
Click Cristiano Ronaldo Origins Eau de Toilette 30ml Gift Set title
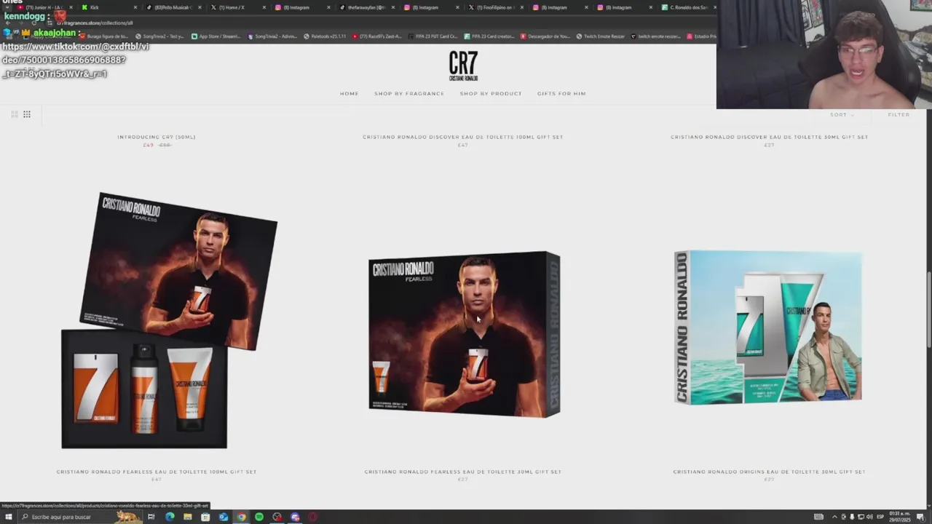769,472
